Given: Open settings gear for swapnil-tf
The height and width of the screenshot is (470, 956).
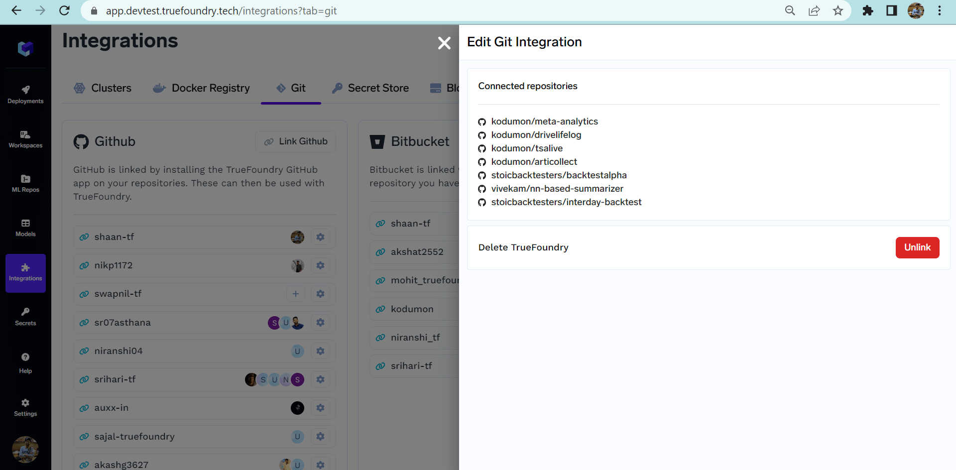Looking at the screenshot, I should click(320, 294).
